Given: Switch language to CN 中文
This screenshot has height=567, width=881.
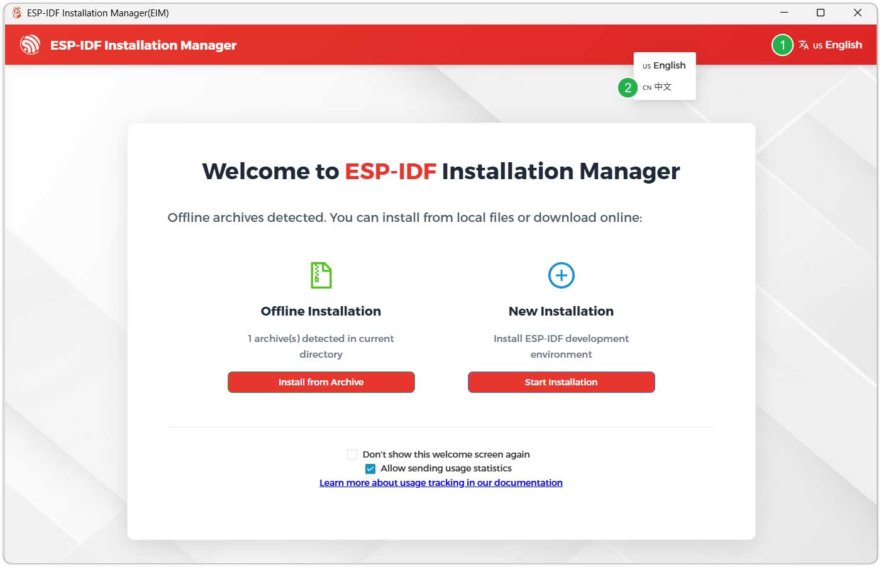Looking at the screenshot, I should coord(658,87).
